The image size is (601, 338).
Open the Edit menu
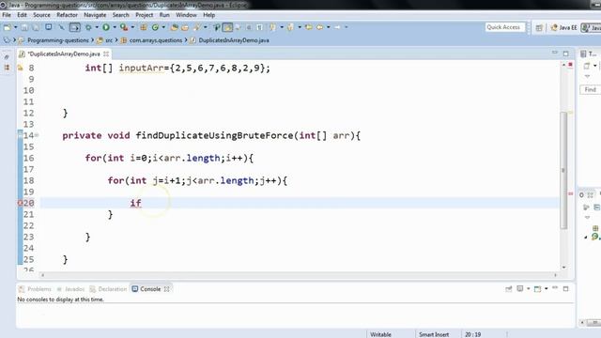tap(22, 15)
